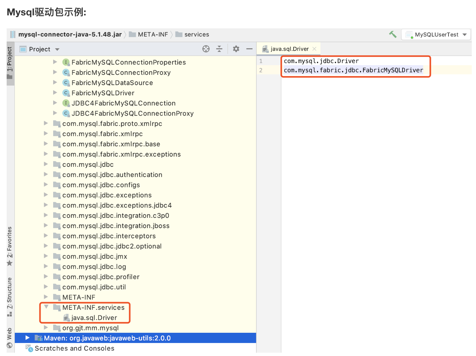476x356 pixels.
Task: Close the java.sql.Driver editor tab
Action: [x=314, y=49]
